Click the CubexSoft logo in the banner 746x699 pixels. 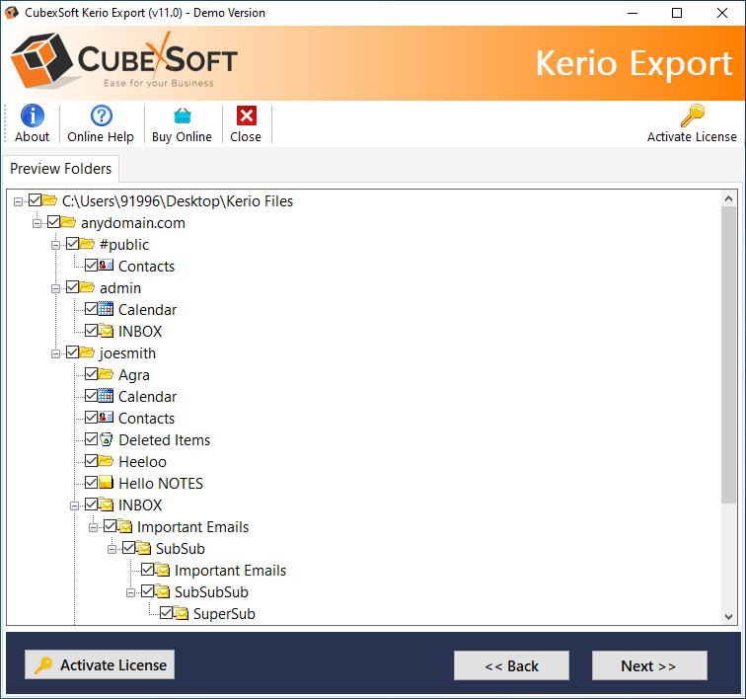(x=123, y=62)
